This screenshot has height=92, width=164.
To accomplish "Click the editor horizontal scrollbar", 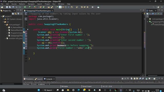I will click(85, 75).
